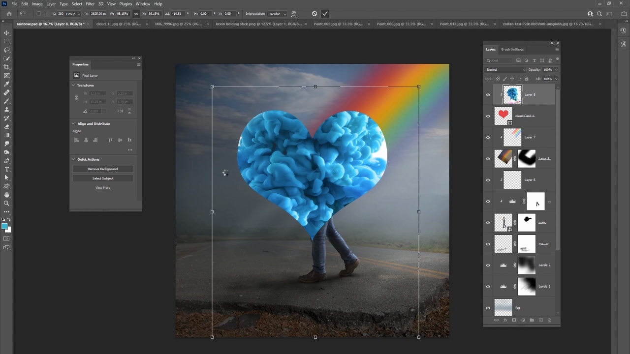This screenshot has width=630, height=354.
Task: Click the delete layer trash icon
Action: coord(549,320)
